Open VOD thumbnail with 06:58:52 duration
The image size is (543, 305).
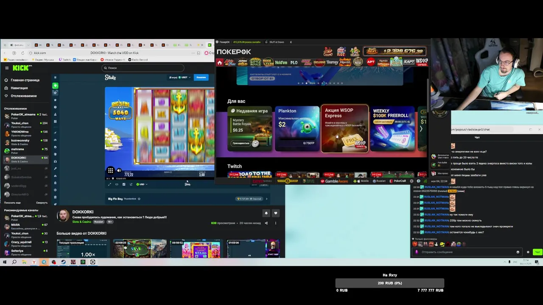pyautogui.click(x=196, y=249)
